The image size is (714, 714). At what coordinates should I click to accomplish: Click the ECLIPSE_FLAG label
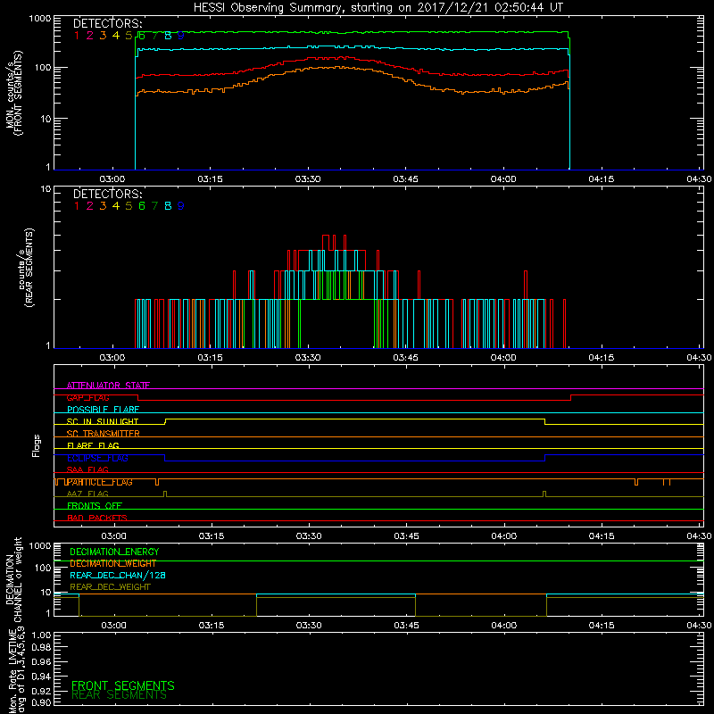tap(97, 458)
